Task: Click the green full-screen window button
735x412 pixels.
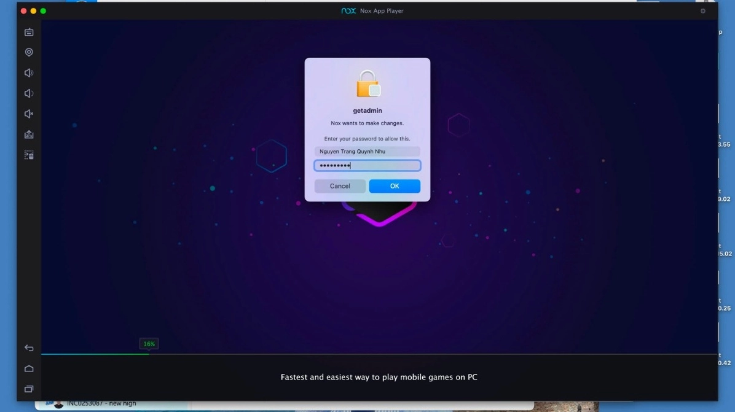Action: 44,11
